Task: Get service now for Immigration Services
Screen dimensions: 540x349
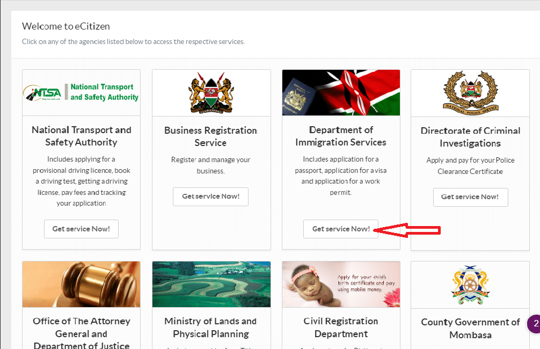Action: [341, 229]
